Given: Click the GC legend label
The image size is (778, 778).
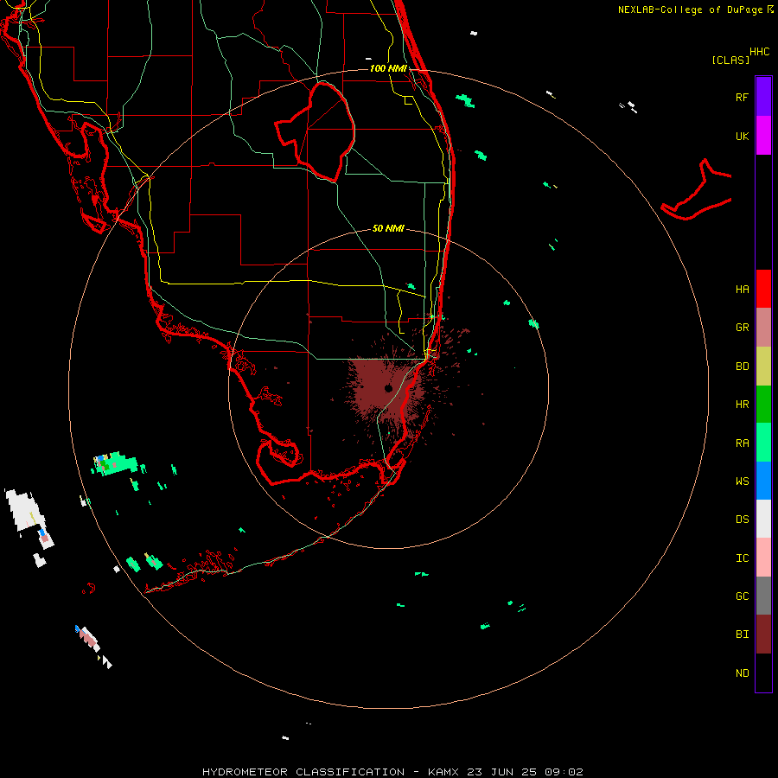Looking at the screenshot, I should pos(742,596).
